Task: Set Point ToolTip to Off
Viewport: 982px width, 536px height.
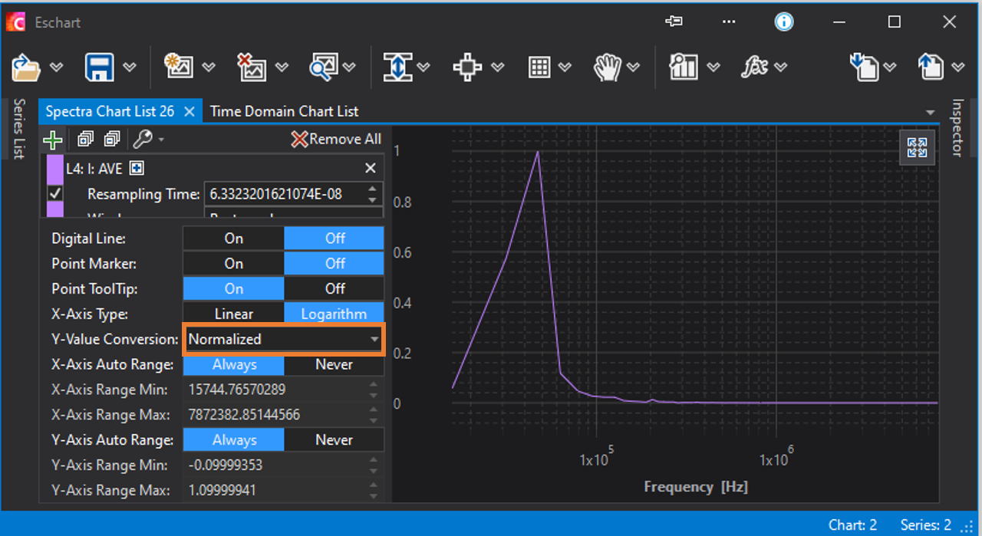Action: (x=334, y=288)
